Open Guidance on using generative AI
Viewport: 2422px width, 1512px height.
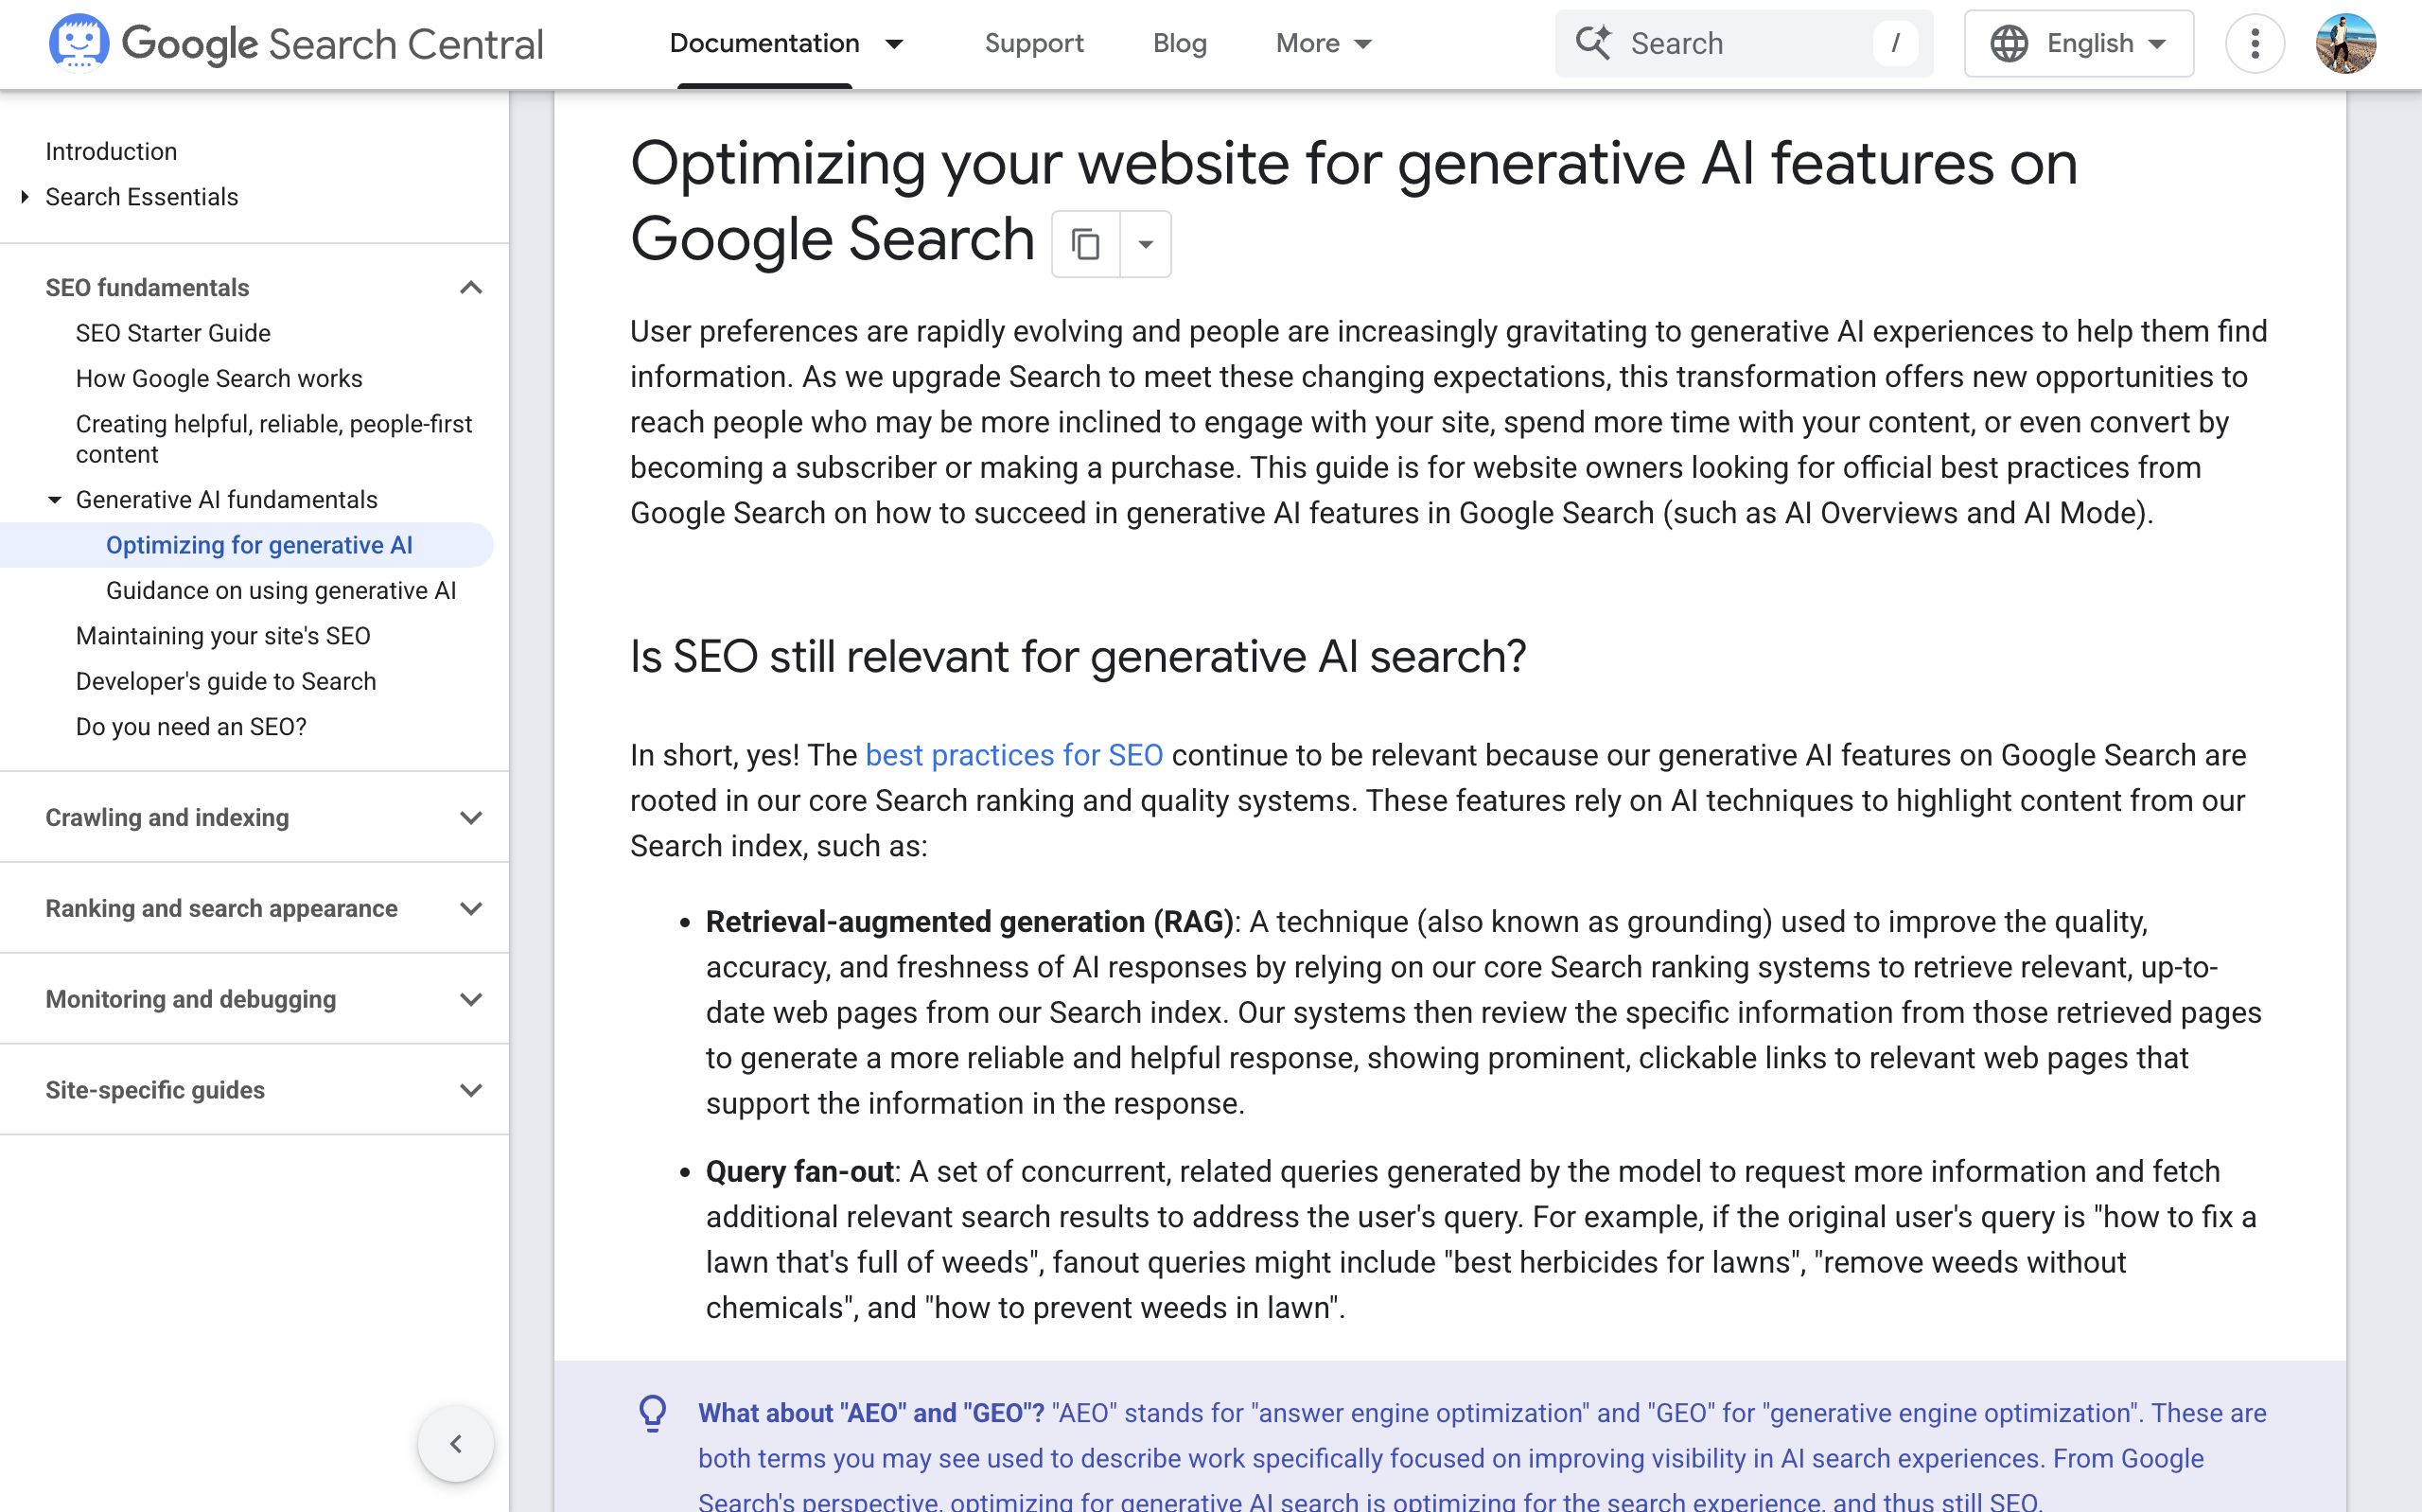[281, 591]
